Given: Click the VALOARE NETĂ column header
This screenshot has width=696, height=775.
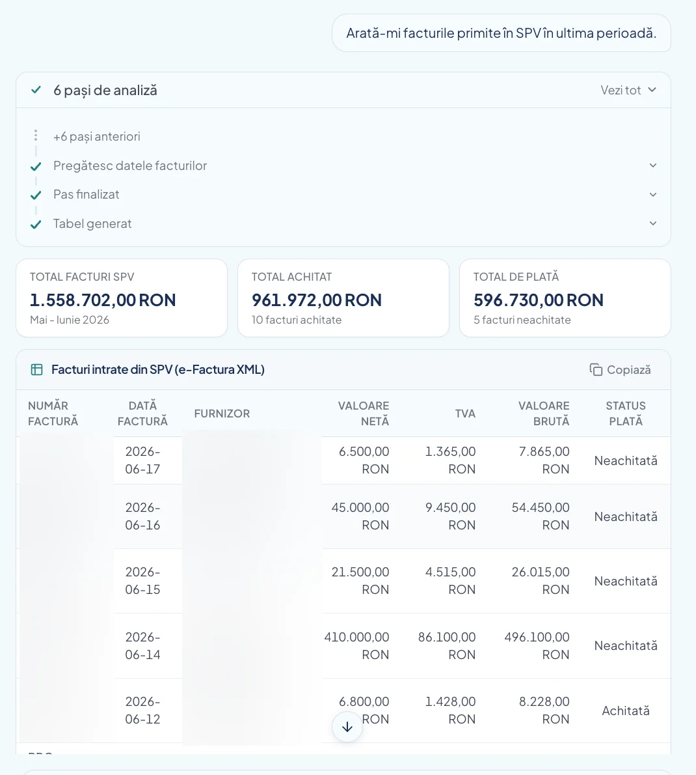Looking at the screenshot, I should click(x=364, y=413).
